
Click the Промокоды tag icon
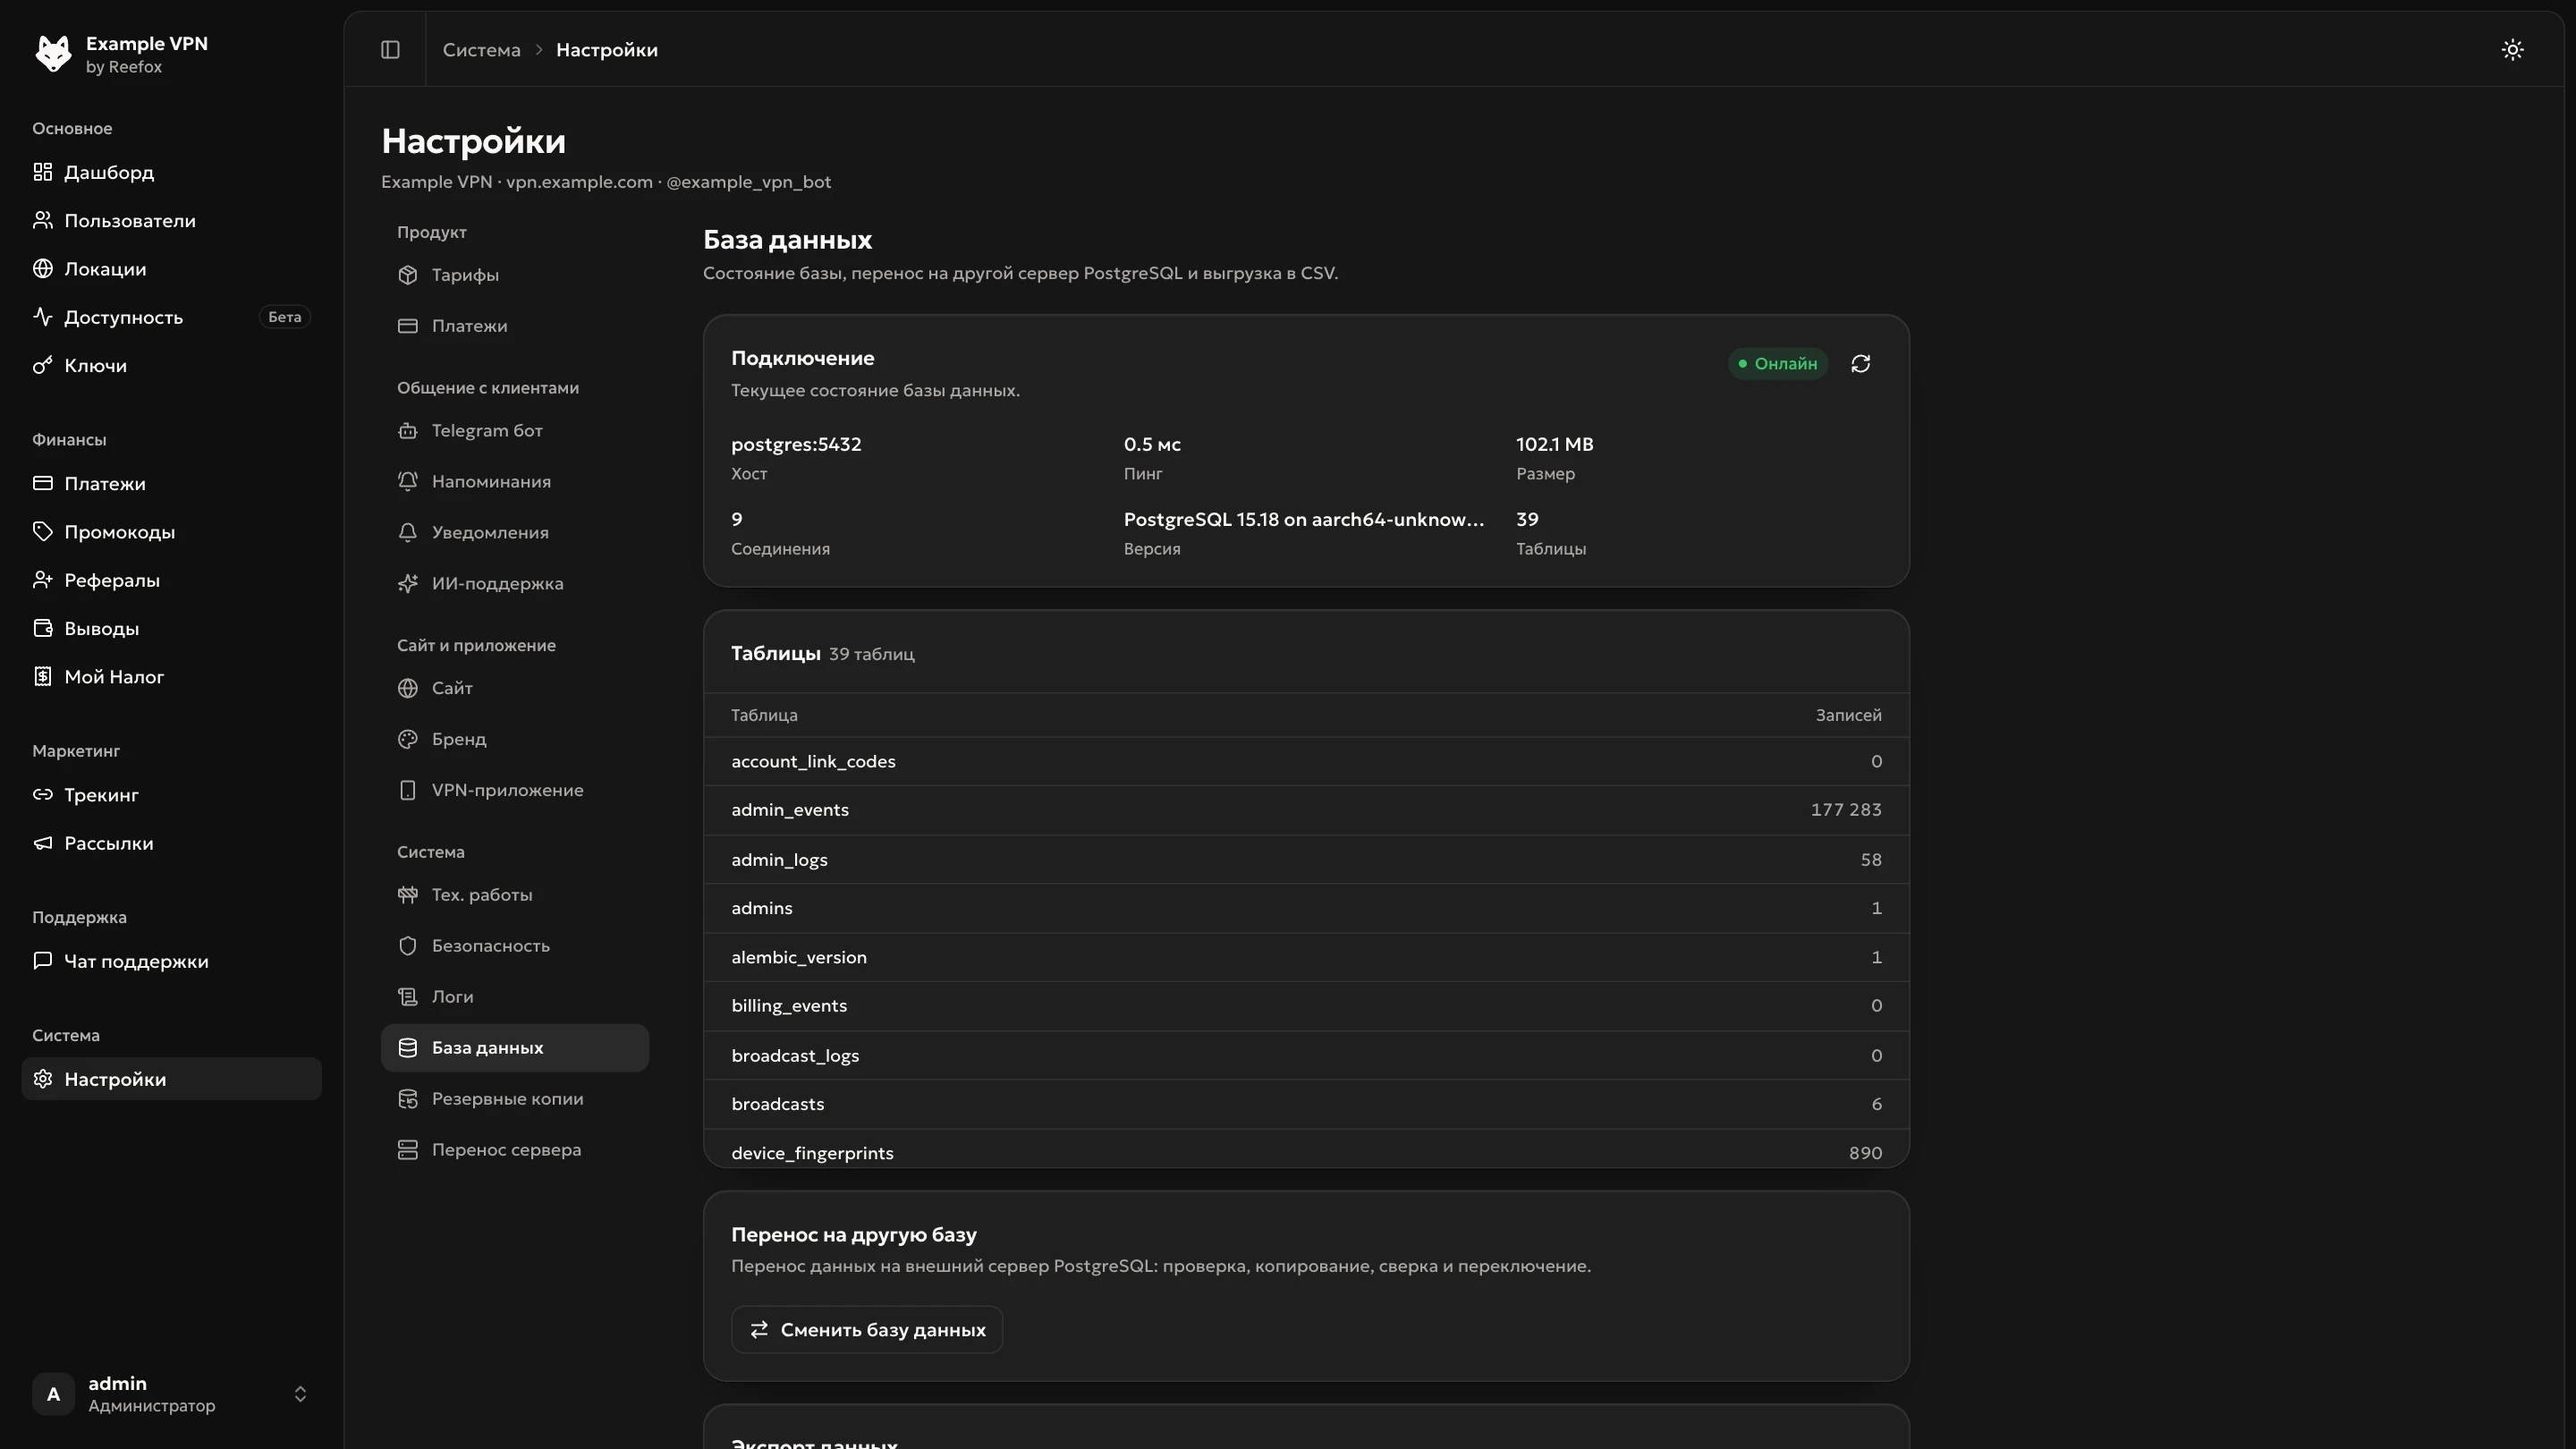(42, 531)
